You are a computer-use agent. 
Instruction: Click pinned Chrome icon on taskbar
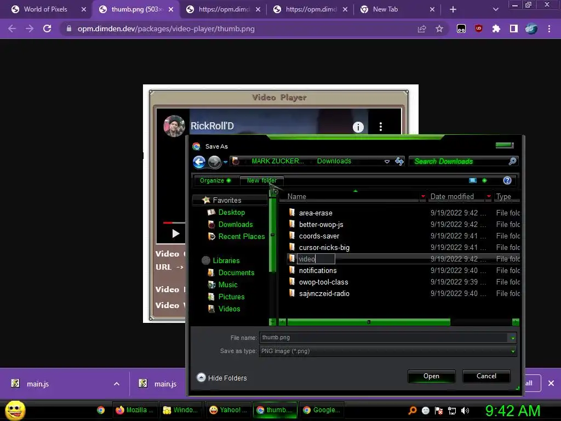pos(101,410)
